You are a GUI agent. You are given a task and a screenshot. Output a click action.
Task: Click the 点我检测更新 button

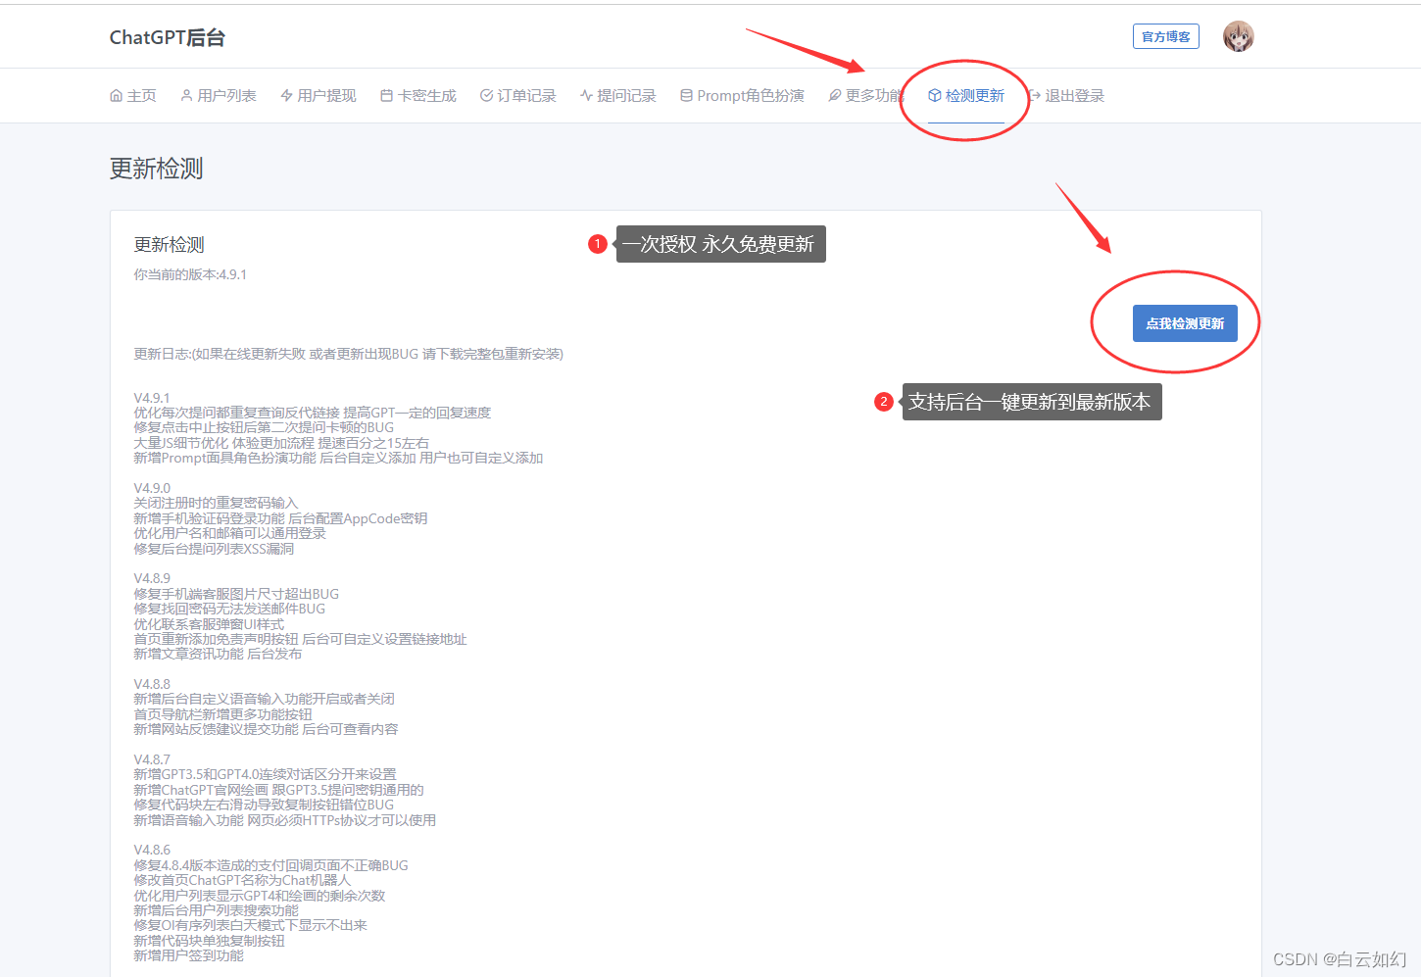[1185, 323]
